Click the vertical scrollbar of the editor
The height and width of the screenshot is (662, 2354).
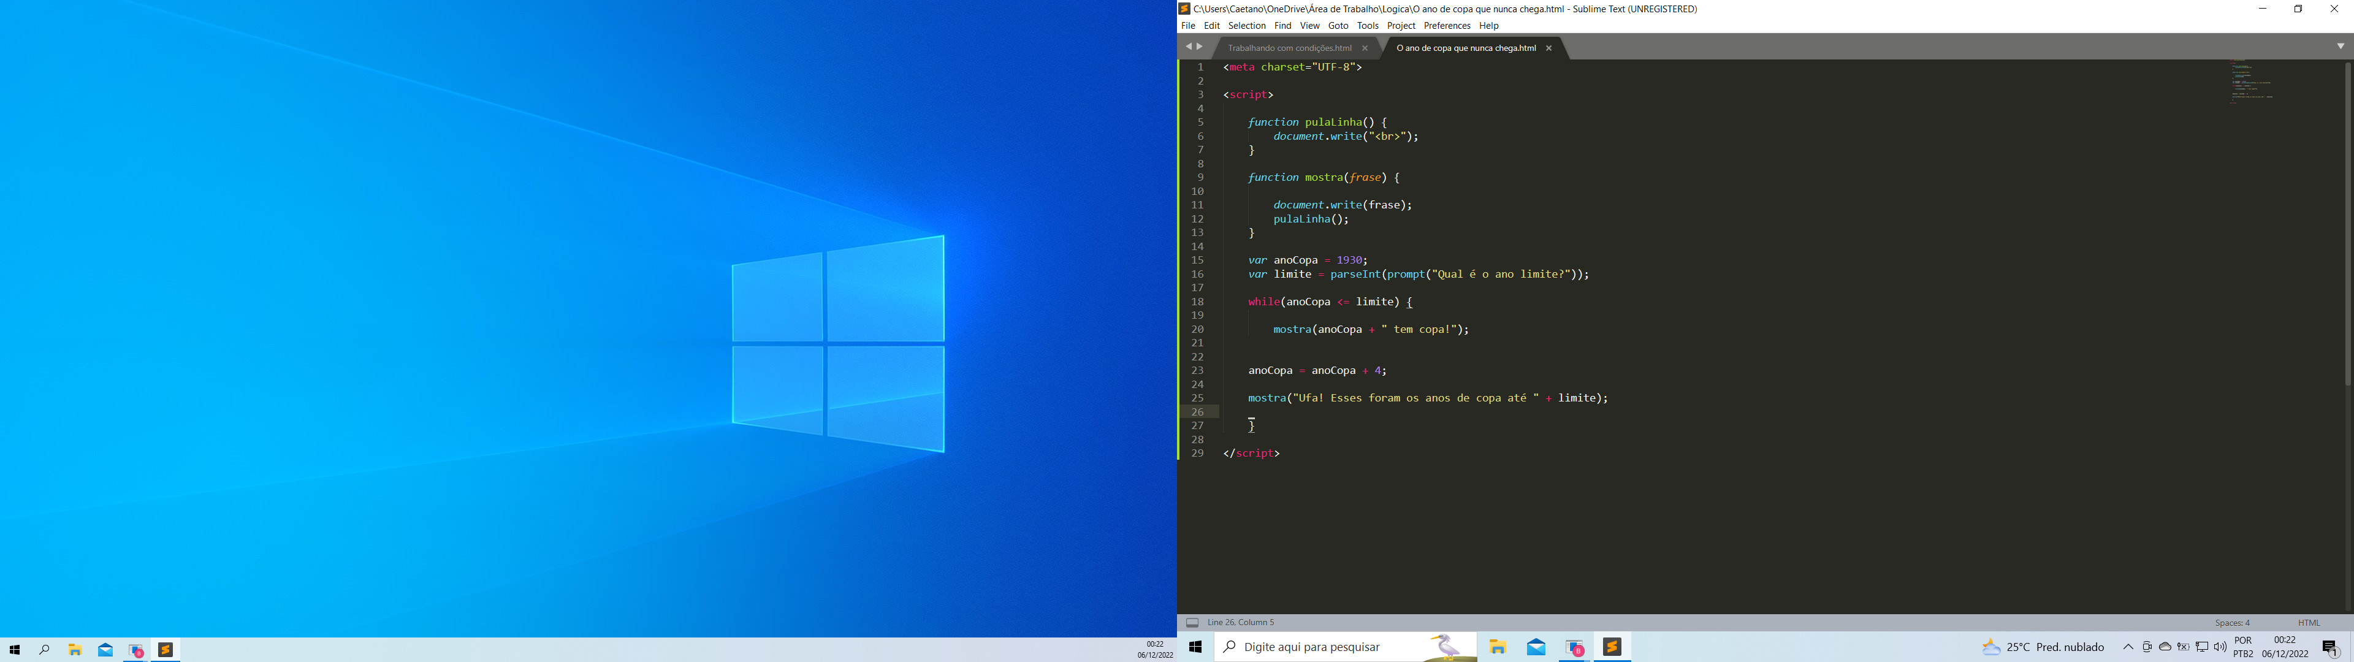tap(2348, 224)
